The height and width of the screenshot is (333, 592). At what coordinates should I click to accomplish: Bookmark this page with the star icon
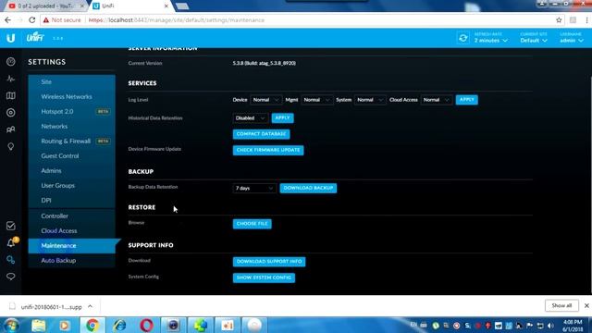(x=559, y=20)
